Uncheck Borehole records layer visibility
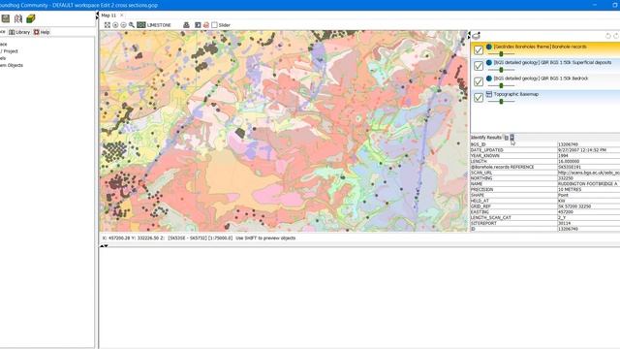This screenshot has width=620, height=349. click(x=479, y=50)
